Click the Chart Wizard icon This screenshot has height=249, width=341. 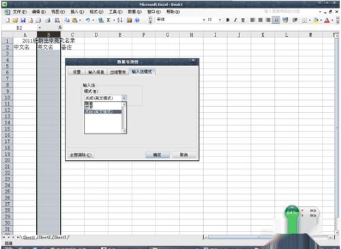[x=130, y=20]
